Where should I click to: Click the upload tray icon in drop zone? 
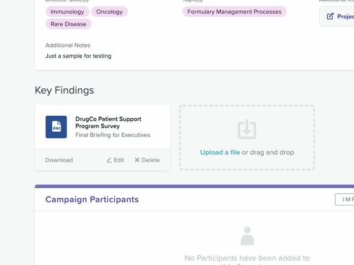[247, 129]
